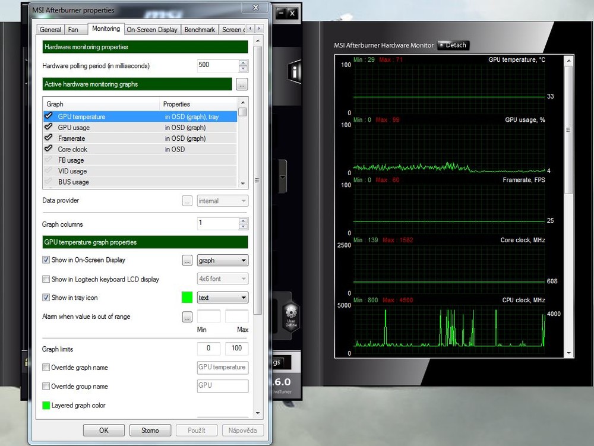
Task: Uncheck Show in On-Screen Display
Action: (x=46, y=260)
